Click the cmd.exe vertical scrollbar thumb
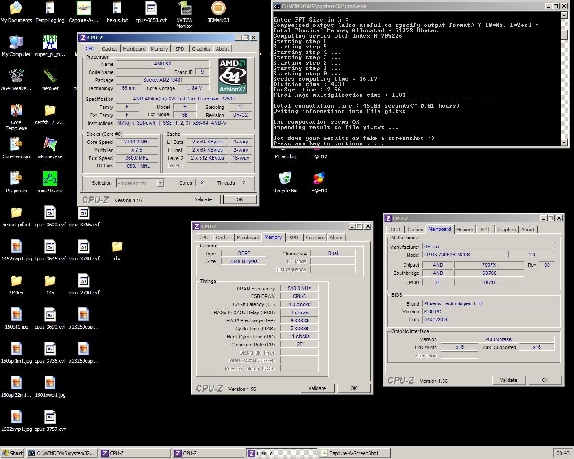This screenshot has width=574, height=459. (x=565, y=35)
